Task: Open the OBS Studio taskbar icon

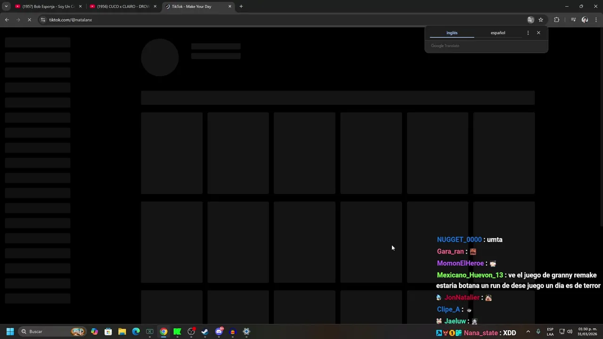Action: (x=191, y=331)
